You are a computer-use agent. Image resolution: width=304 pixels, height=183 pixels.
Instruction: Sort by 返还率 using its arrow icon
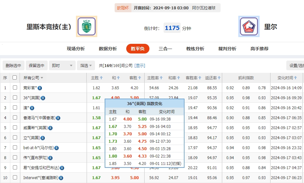[x=219, y=78]
